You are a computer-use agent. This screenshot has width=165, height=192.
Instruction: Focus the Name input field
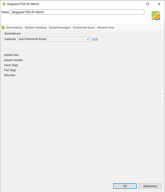coord(77,12)
